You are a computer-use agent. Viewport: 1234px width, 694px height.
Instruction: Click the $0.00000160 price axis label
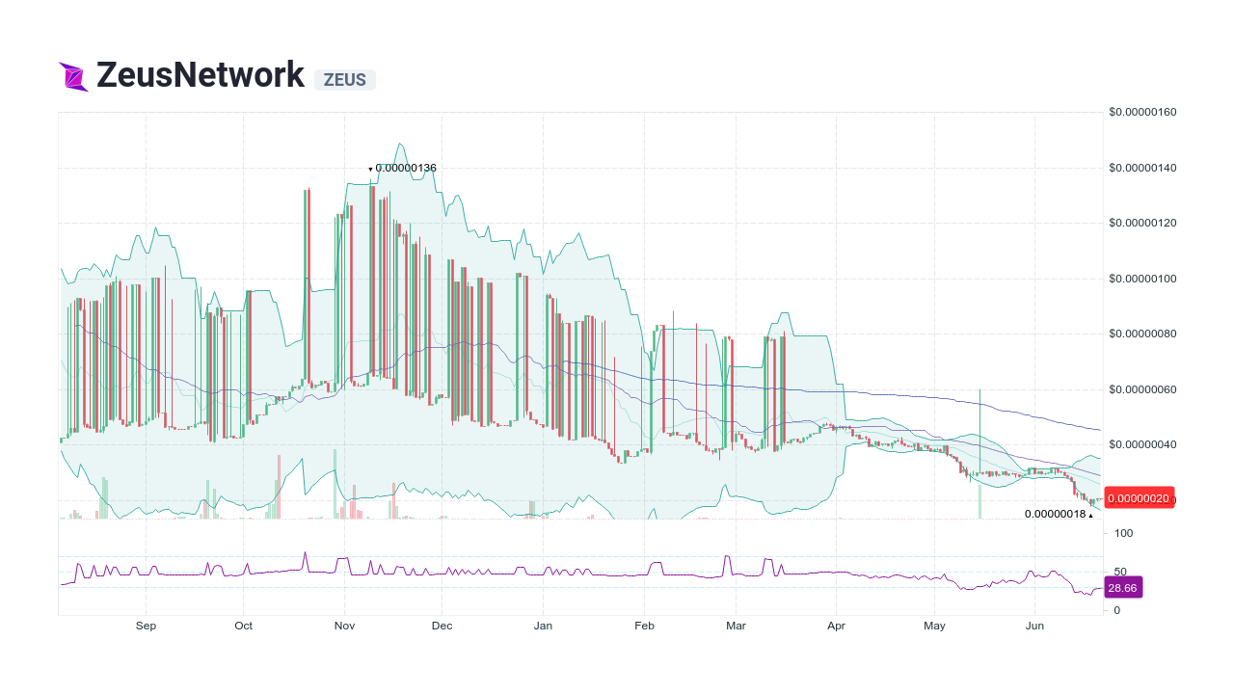(x=1141, y=112)
